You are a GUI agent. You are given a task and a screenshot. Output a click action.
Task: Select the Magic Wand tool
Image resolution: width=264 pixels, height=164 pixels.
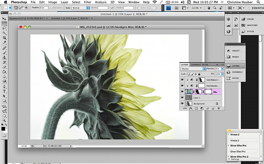tap(4, 34)
